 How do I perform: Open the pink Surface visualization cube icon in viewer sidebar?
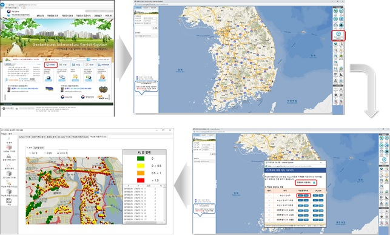(x=8, y=147)
